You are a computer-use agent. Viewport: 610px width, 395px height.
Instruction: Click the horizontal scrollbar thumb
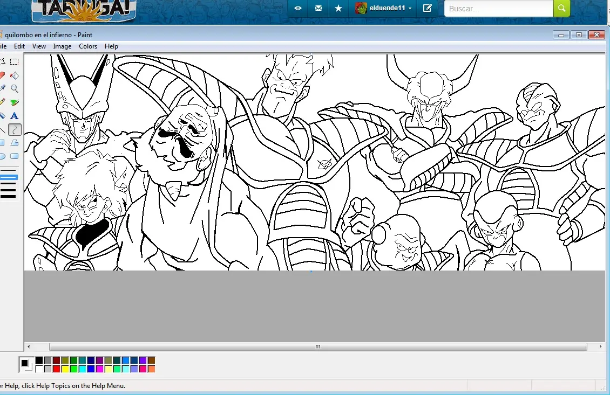(318, 347)
